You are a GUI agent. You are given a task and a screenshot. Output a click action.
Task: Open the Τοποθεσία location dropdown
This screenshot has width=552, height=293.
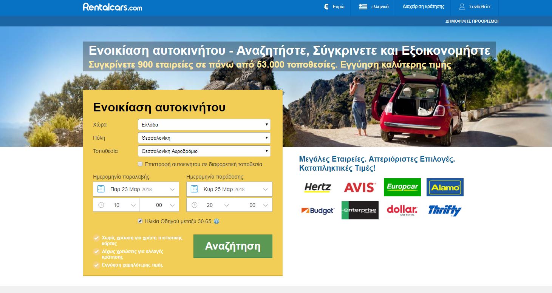[x=204, y=151]
